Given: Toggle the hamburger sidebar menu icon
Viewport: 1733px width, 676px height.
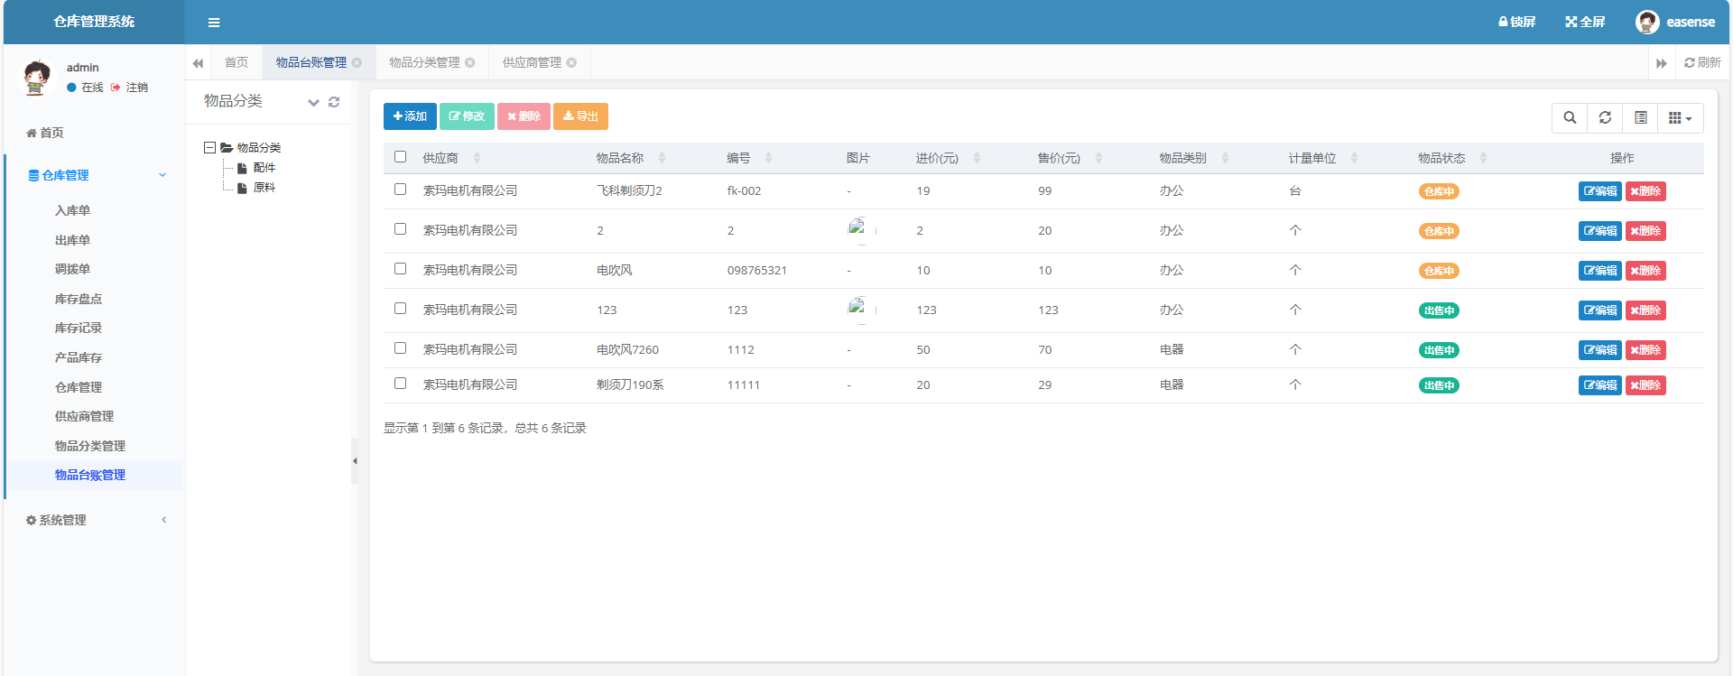Looking at the screenshot, I should coord(214,23).
